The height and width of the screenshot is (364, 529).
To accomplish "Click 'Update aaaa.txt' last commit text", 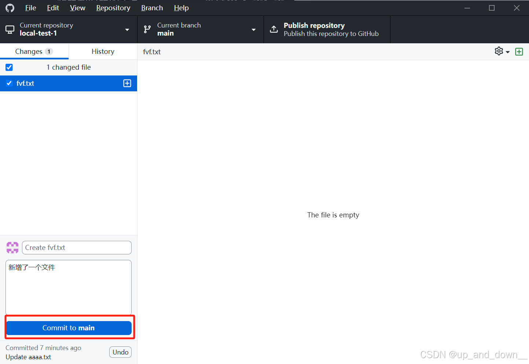I will [x=28, y=357].
